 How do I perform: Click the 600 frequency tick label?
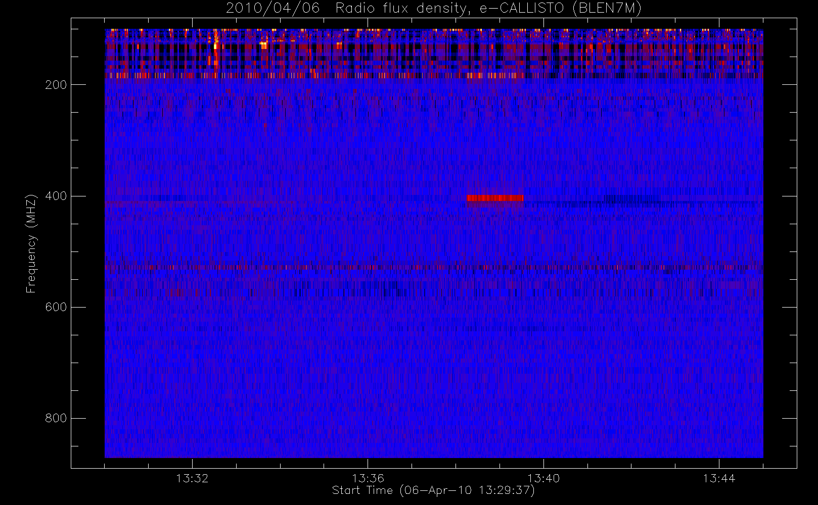(x=56, y=307)
